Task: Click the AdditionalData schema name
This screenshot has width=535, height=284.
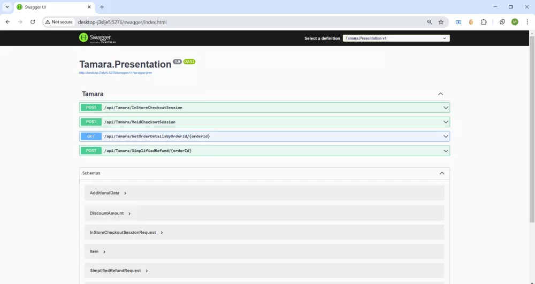Action: pyautogui.click(x=104, y=193)
